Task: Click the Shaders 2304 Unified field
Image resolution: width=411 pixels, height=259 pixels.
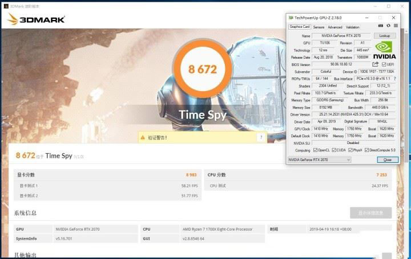Action: pyautogui.click(x=328, y=86)
